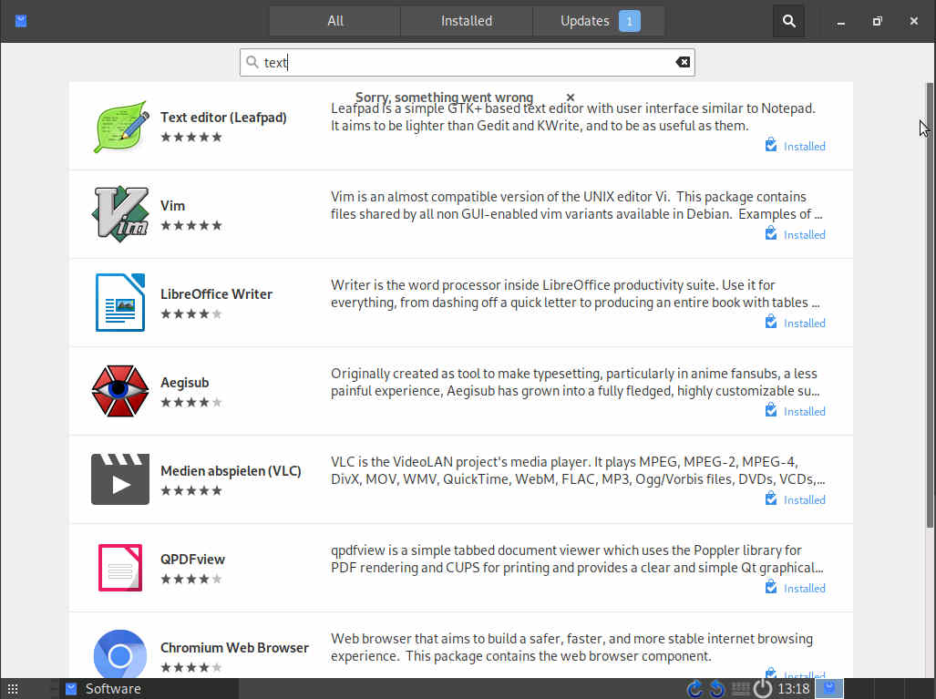This screenshot has height=699, width=936.
Task: Click the LibreOffice Writer description text
Action: [575, 293]
